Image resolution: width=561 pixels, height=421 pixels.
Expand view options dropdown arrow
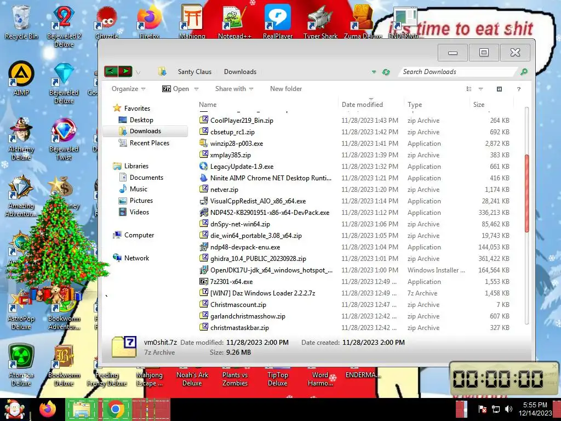click(480, 89)
